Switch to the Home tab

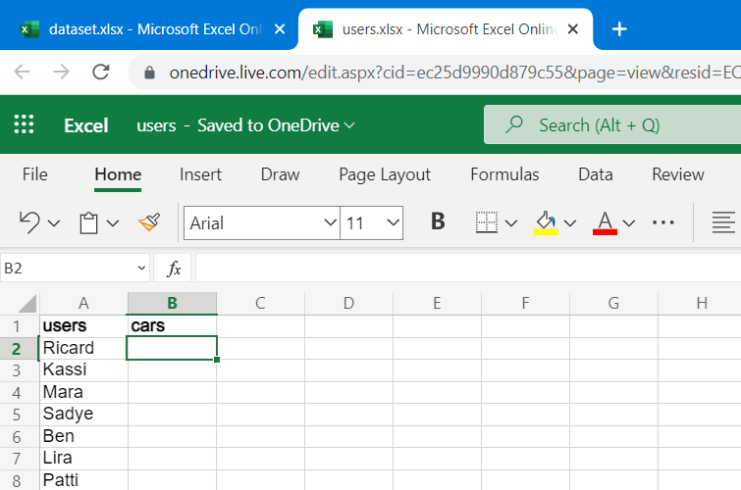[x=118, y=174]
